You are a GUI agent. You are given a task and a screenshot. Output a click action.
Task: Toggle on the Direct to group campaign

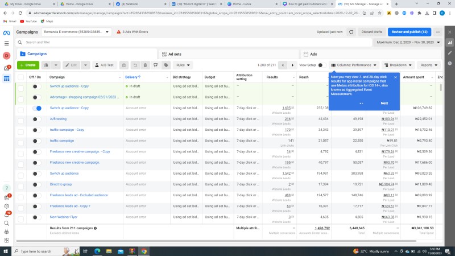pyautogui.click(x=36, y=184)
